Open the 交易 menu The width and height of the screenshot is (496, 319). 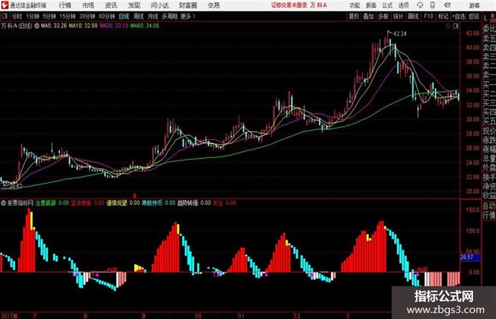click(x=214, y=5)
